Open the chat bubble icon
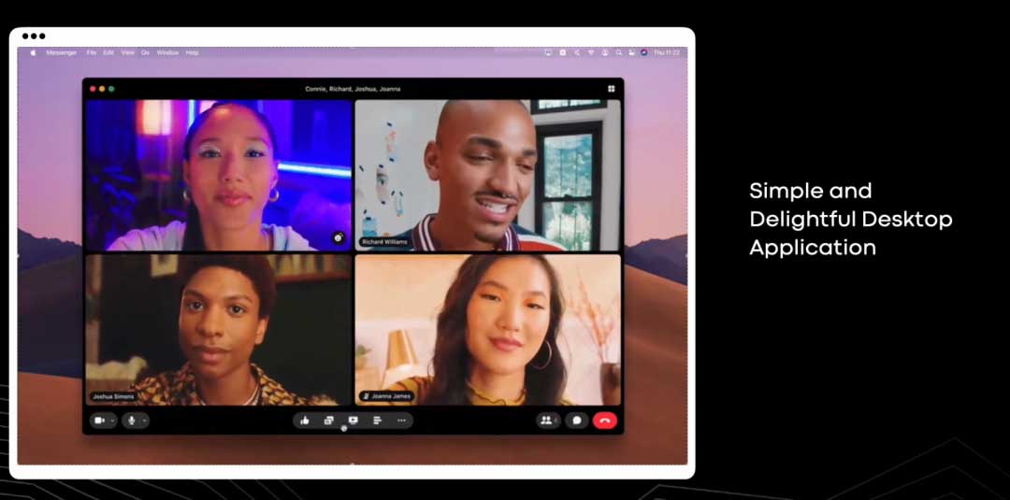The image size is (1010, 500). coord(577,421)
